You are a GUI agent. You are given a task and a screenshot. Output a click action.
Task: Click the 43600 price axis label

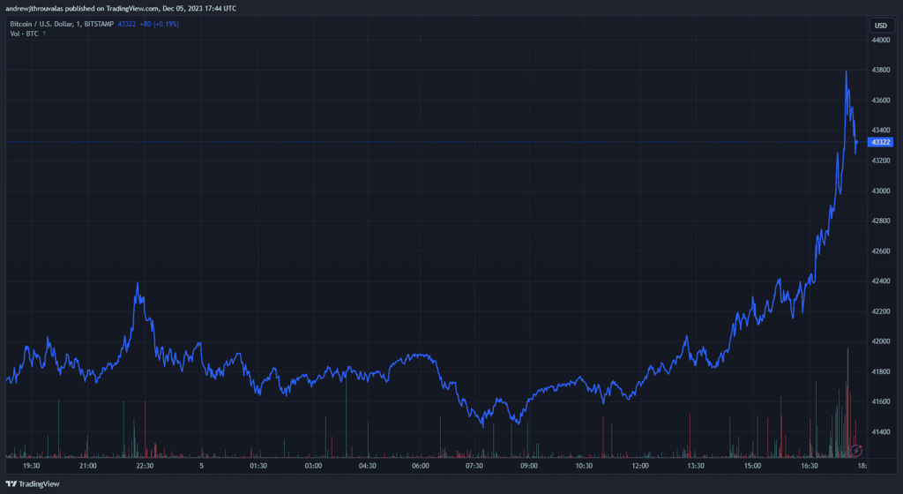tap(881, 101)
